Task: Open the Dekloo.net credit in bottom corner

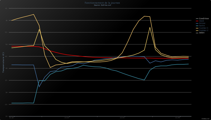Action: [x=205, y=119]
